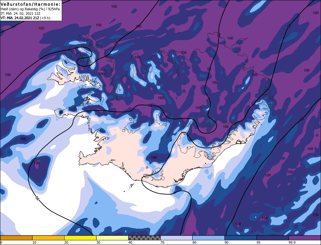Click the legend scale value '10'
This screenshot has height=245, width=321.
point(34,242)
